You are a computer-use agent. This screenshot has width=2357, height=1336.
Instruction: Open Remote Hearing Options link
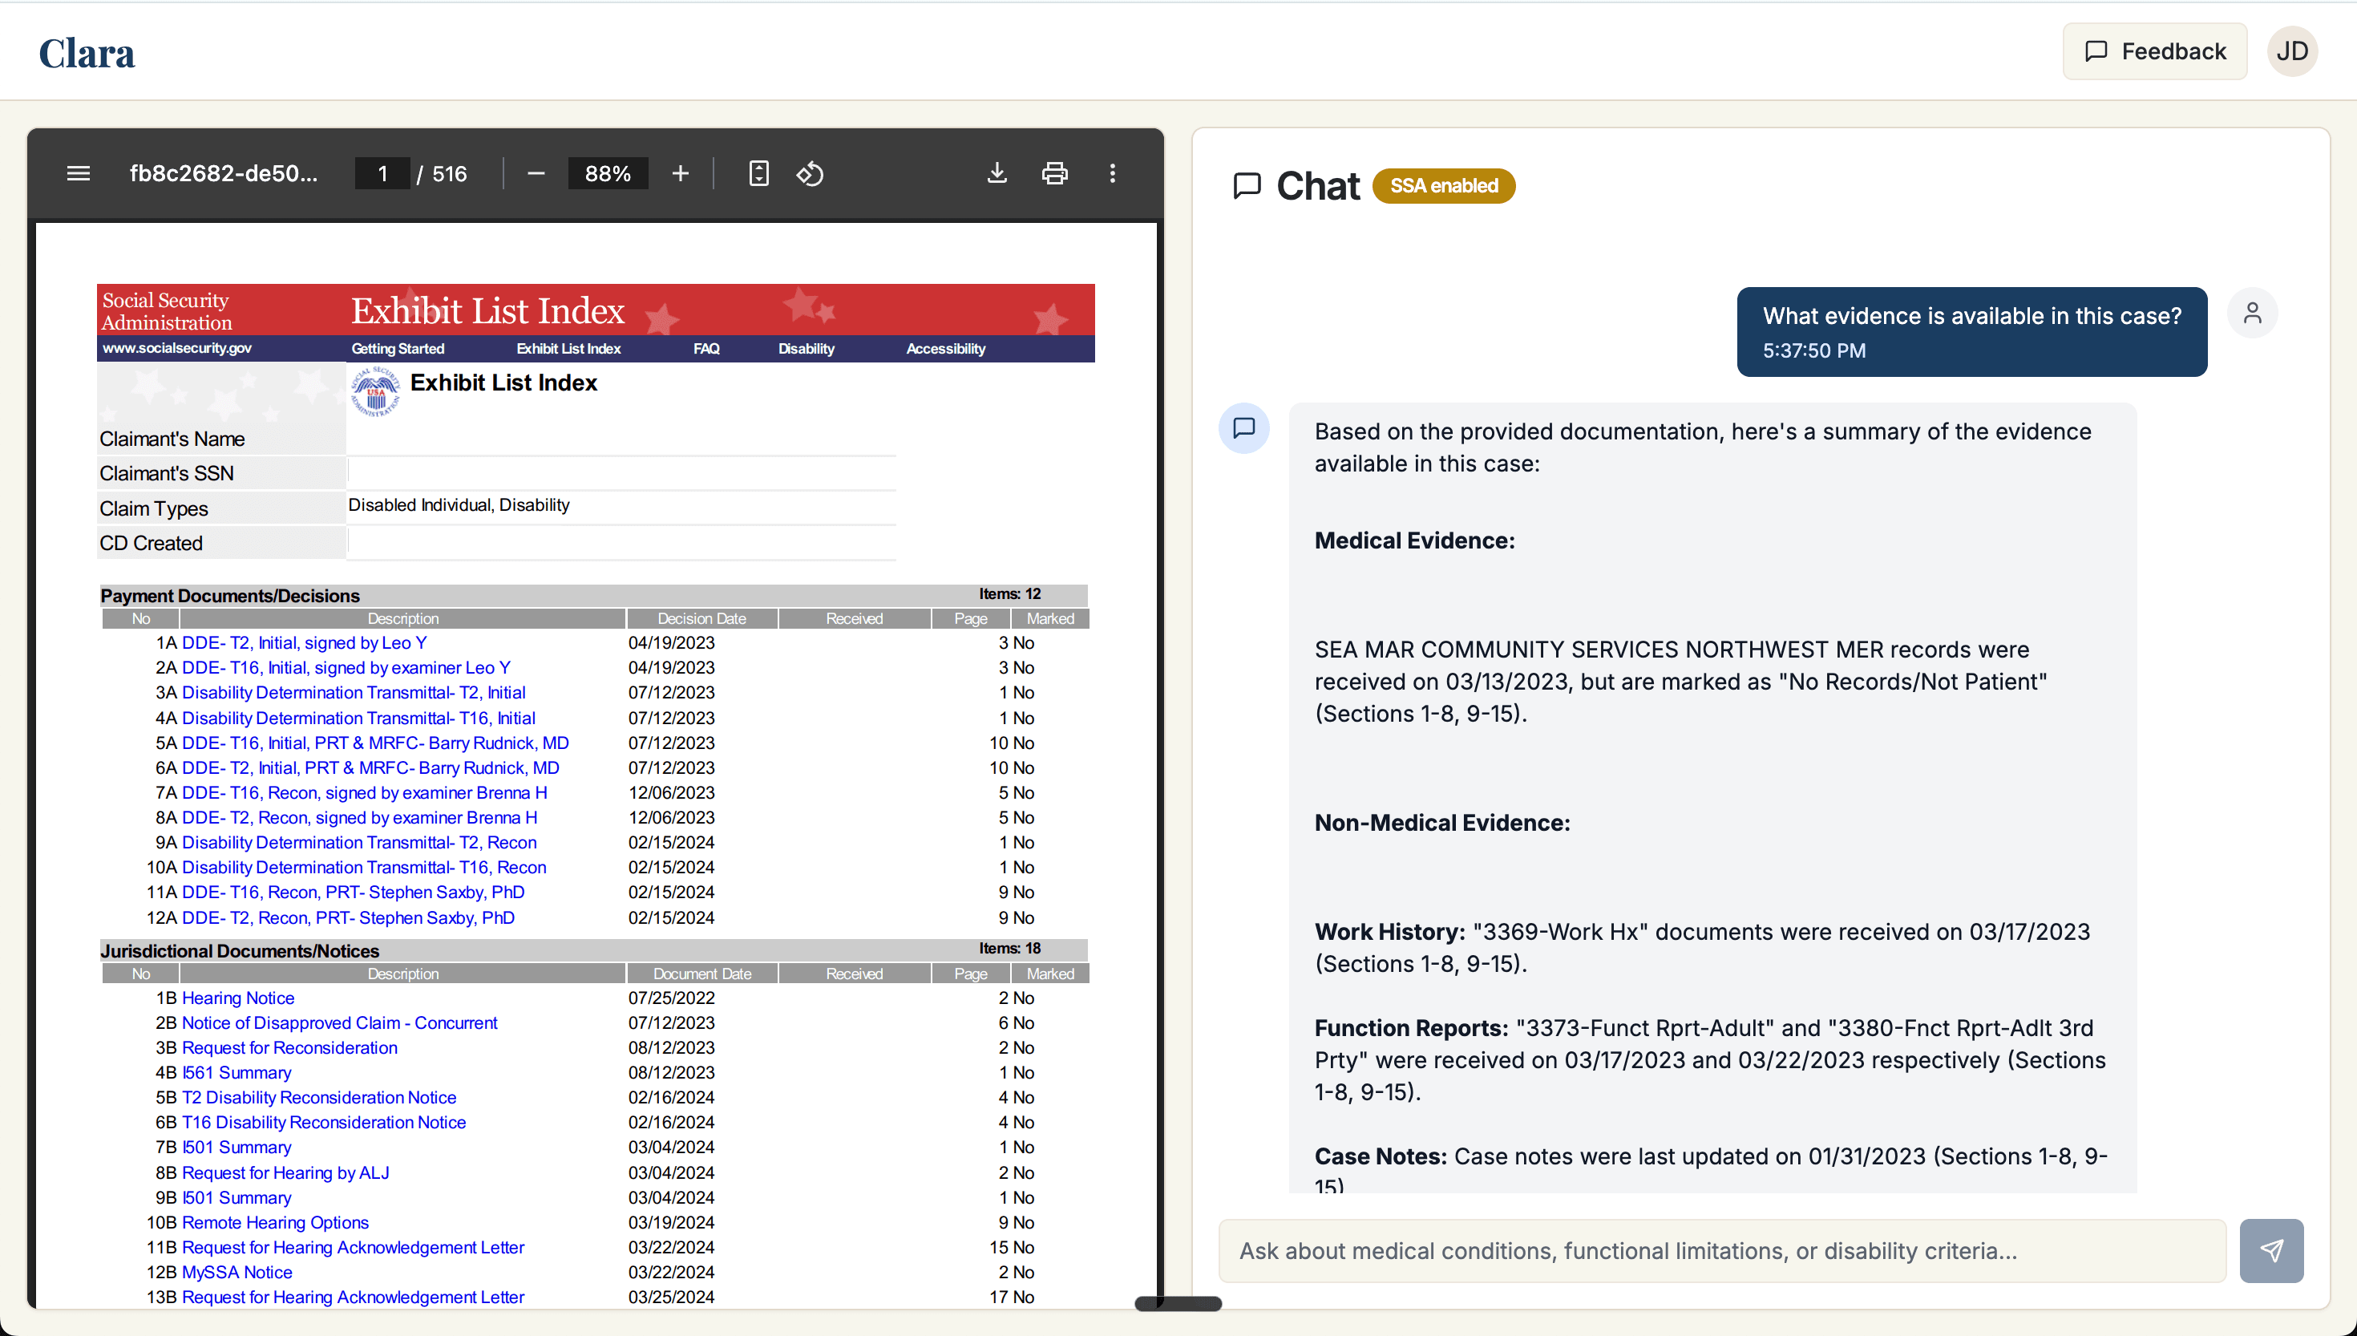pyautogui.click(x=275, y=1221)
